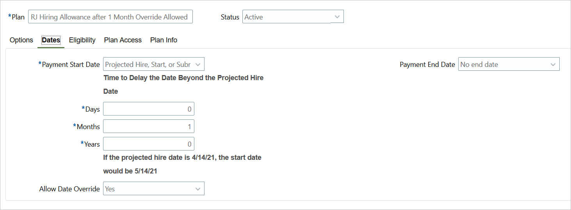
Task: Expand the Payment Start Date dropdown
Action: click(148, 65)
